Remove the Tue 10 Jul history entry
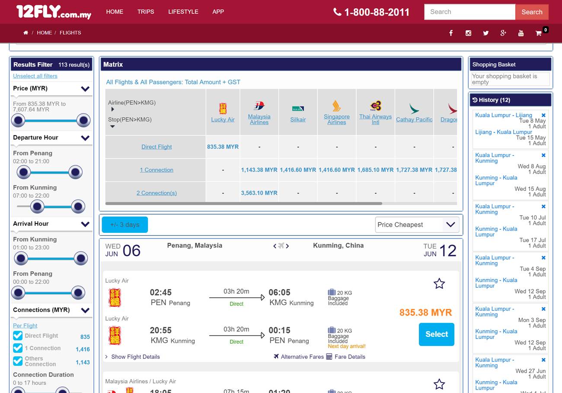The image size is (562, 393). [543, 206]
